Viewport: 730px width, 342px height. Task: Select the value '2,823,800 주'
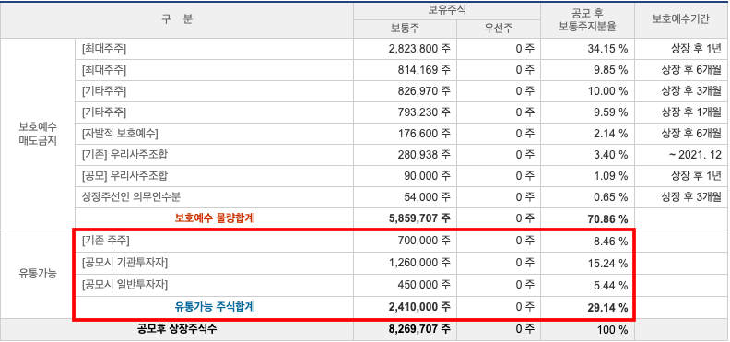pos(419,48)
